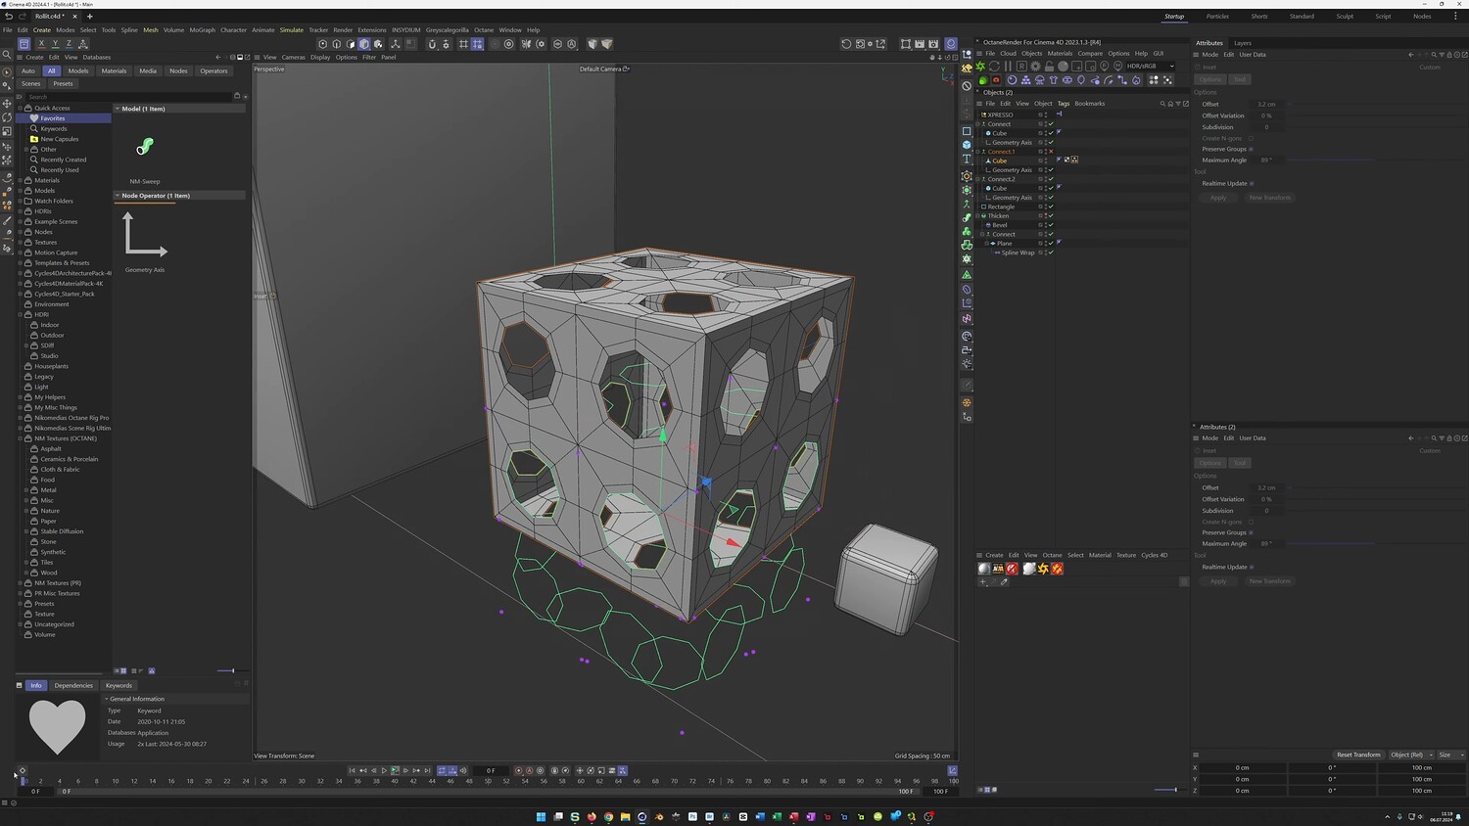Open File Explorer from the taskbar

coord(625,816)
